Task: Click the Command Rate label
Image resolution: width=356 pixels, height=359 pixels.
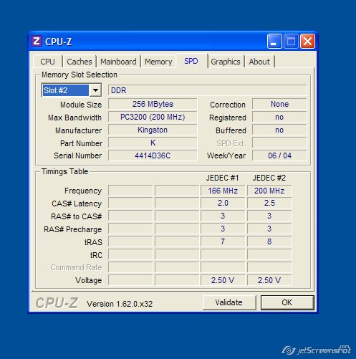Action: click(x=76, y=267)
